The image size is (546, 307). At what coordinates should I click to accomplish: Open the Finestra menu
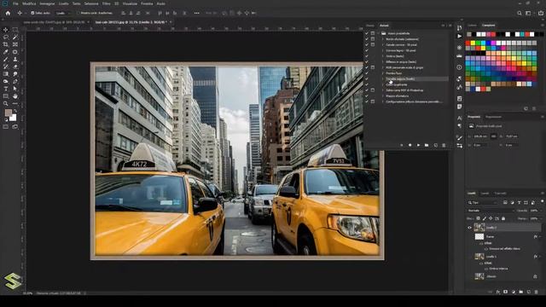[x=147, y=3]
